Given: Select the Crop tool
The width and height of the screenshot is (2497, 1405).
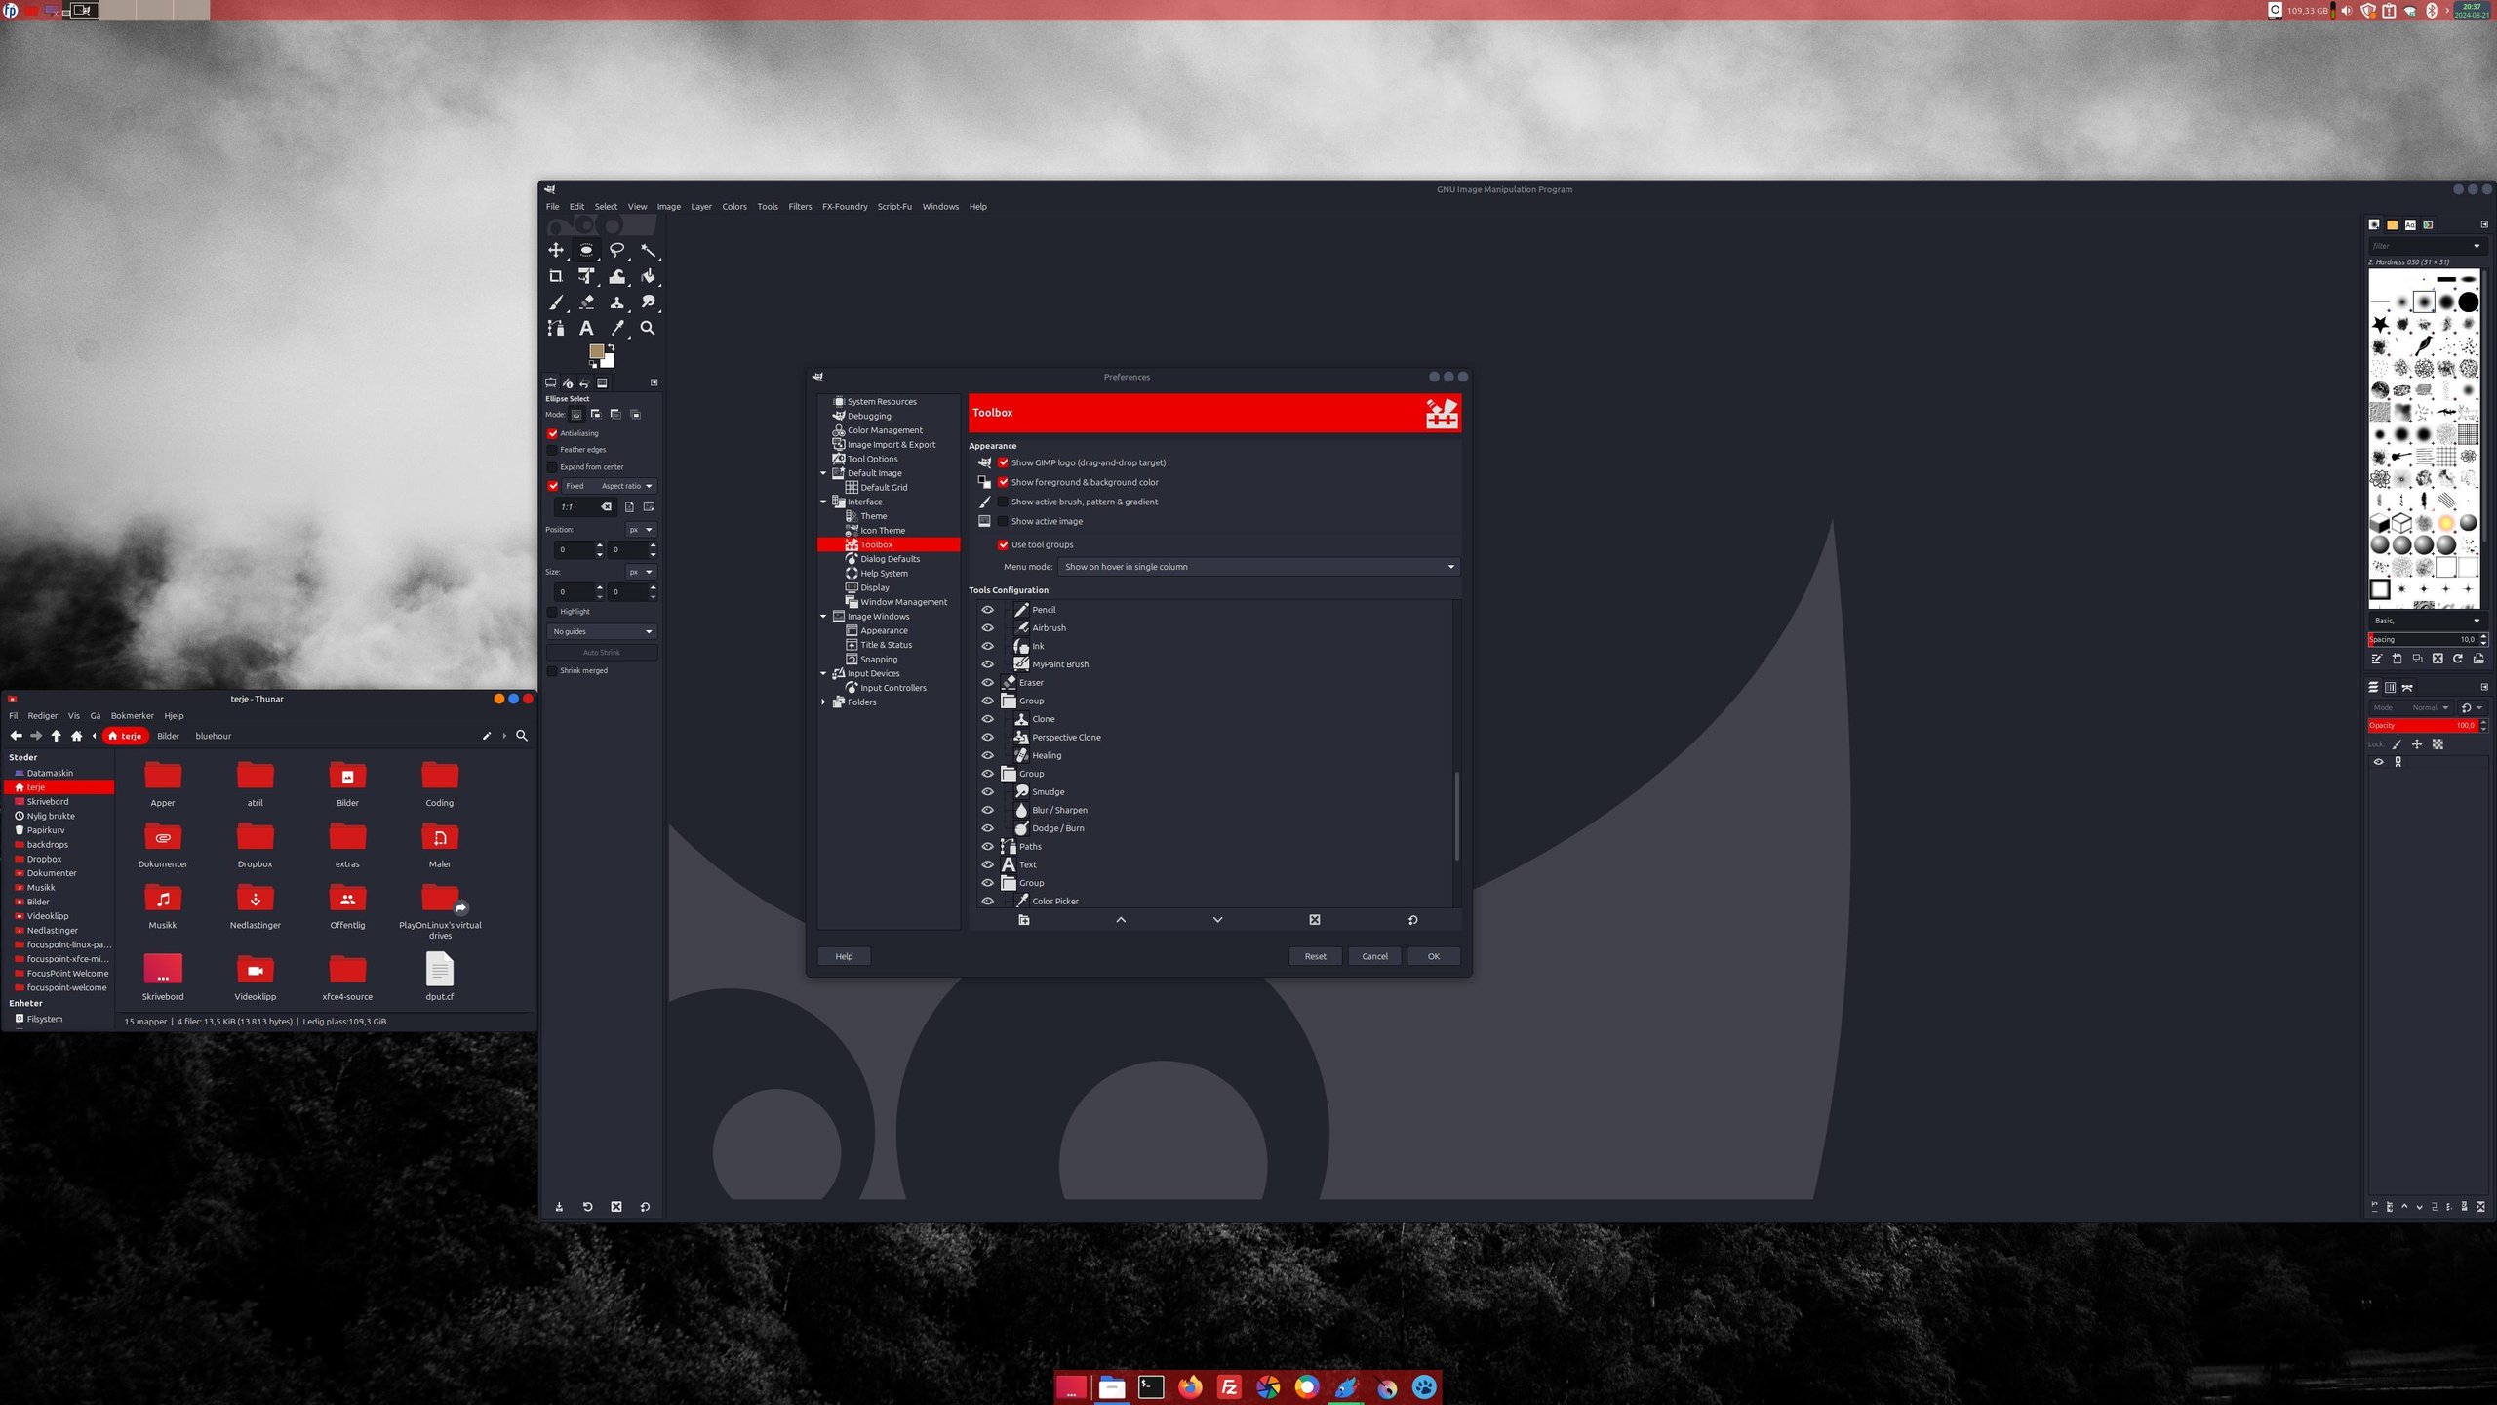Looking at the screenshot, I should [556, 277].
